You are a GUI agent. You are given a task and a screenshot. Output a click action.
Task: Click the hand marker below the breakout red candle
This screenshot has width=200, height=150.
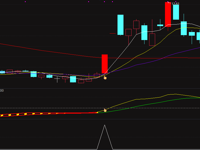point(105,77)
